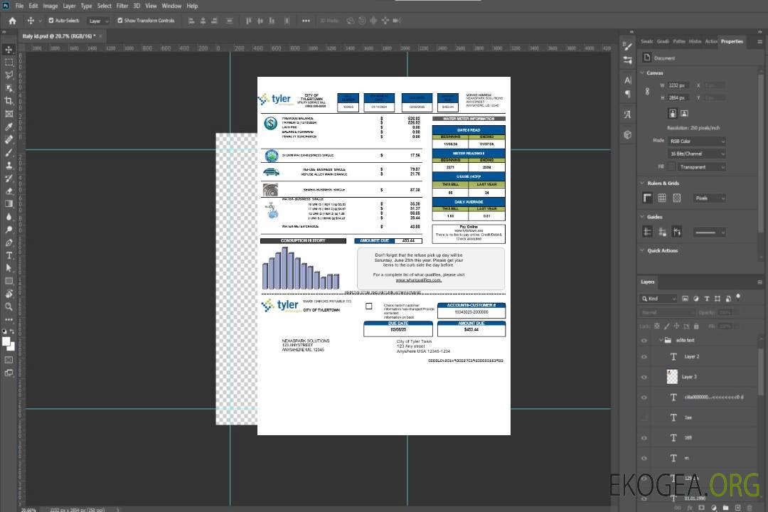Toggle the grid display button

(662, 198)
